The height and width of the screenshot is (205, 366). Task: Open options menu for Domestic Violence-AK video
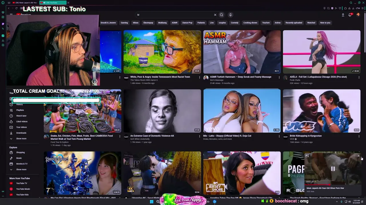click(200, 136)
